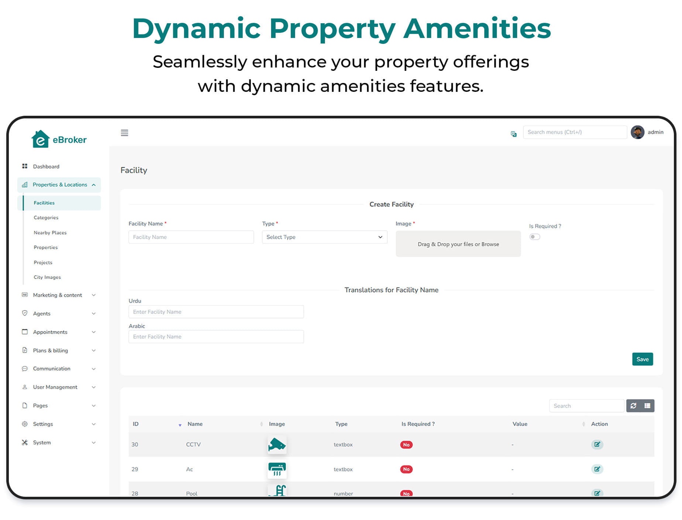Open the Dashboard from the sidebar
The height and width of the screenshot is (520, 682).
46,166
